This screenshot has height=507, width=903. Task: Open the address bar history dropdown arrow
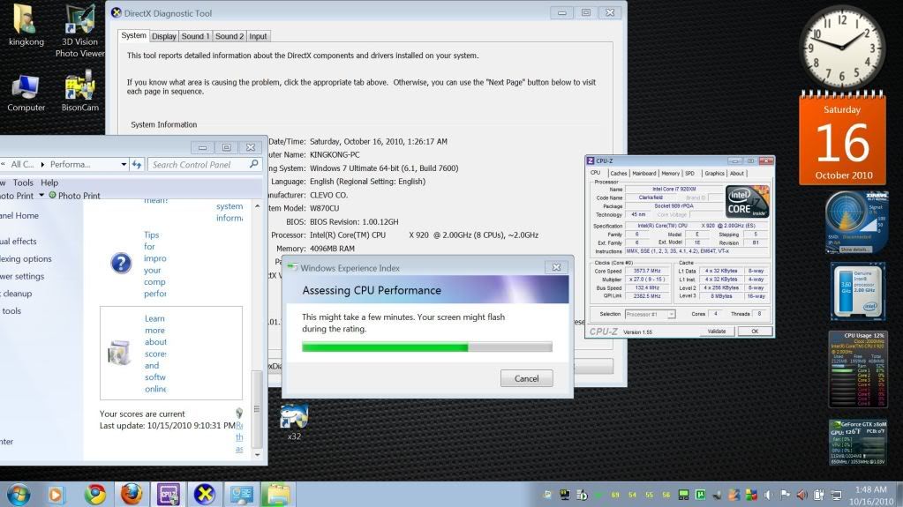pyautogui.click(x=122, y=164)
